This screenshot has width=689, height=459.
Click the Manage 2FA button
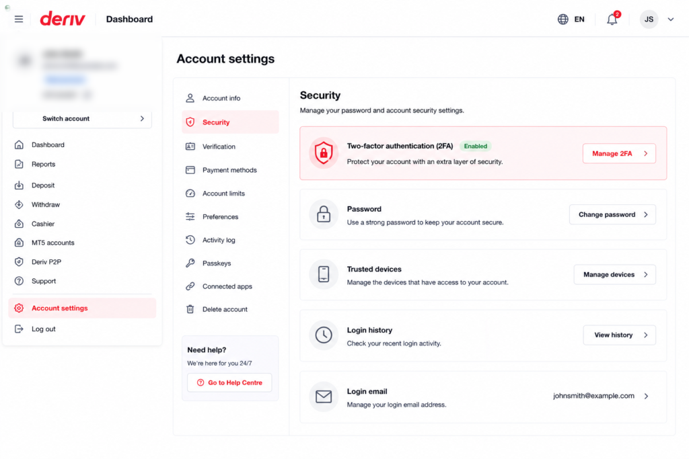(619, 154)
